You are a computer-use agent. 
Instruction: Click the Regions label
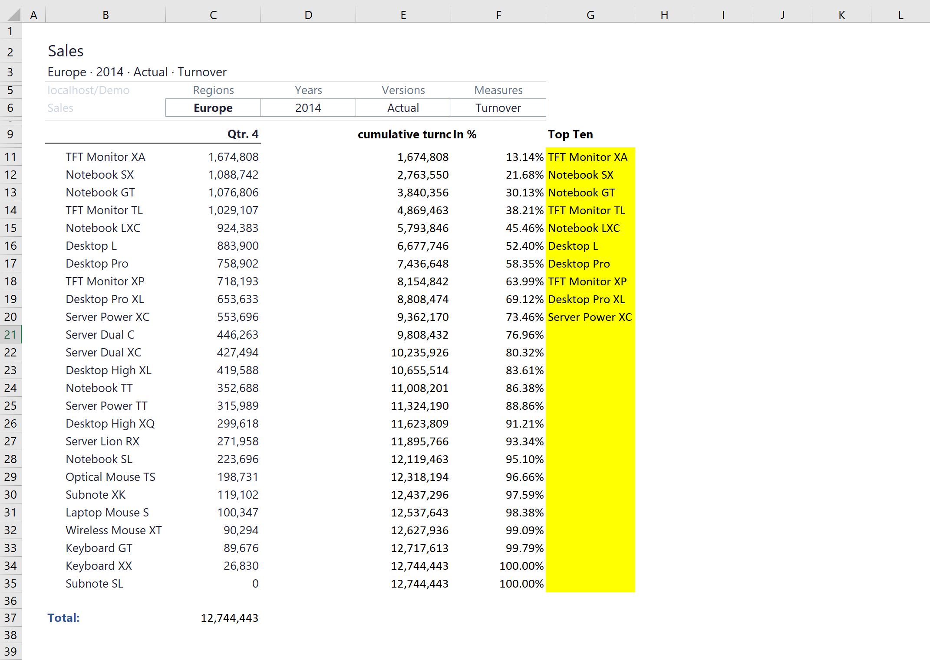pos(213,90)
